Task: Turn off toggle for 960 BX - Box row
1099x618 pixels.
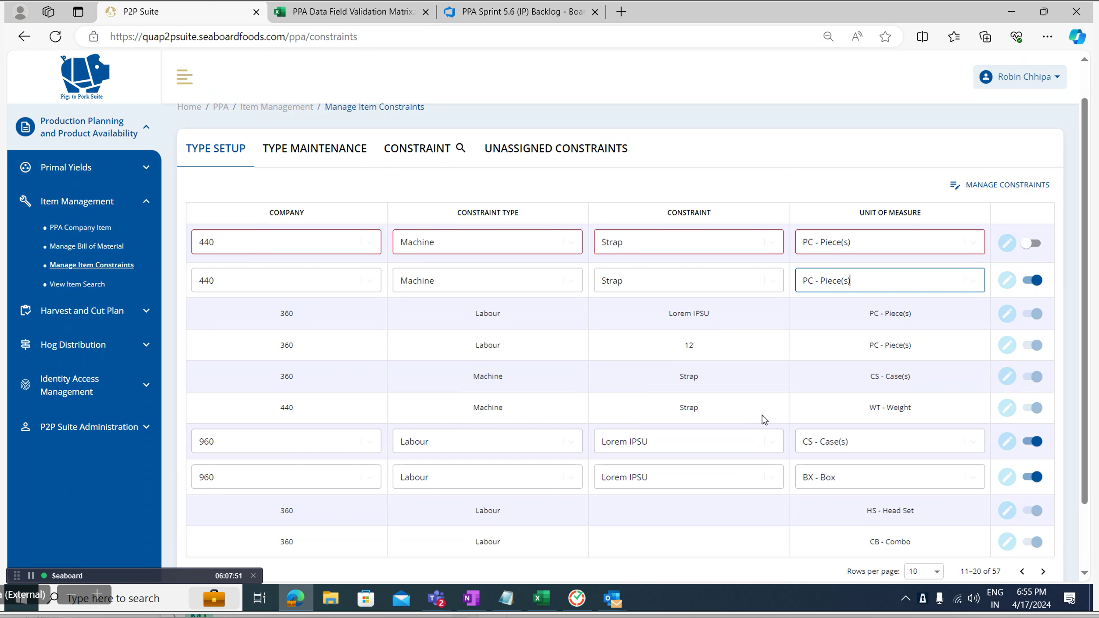Action: click(1032, 477)
